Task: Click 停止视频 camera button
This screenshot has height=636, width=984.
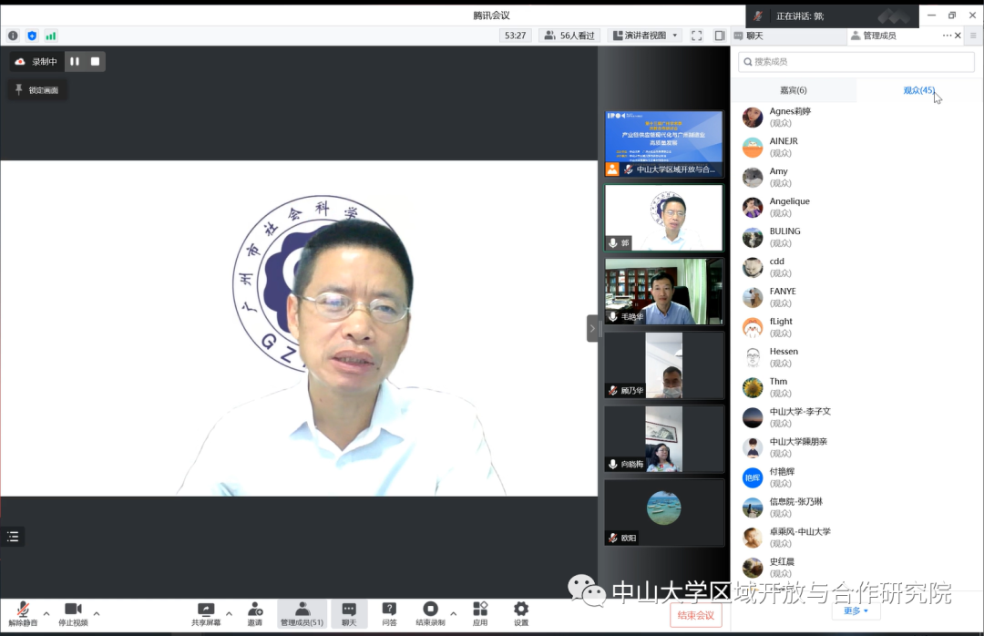Action: (x=74, y=614)
